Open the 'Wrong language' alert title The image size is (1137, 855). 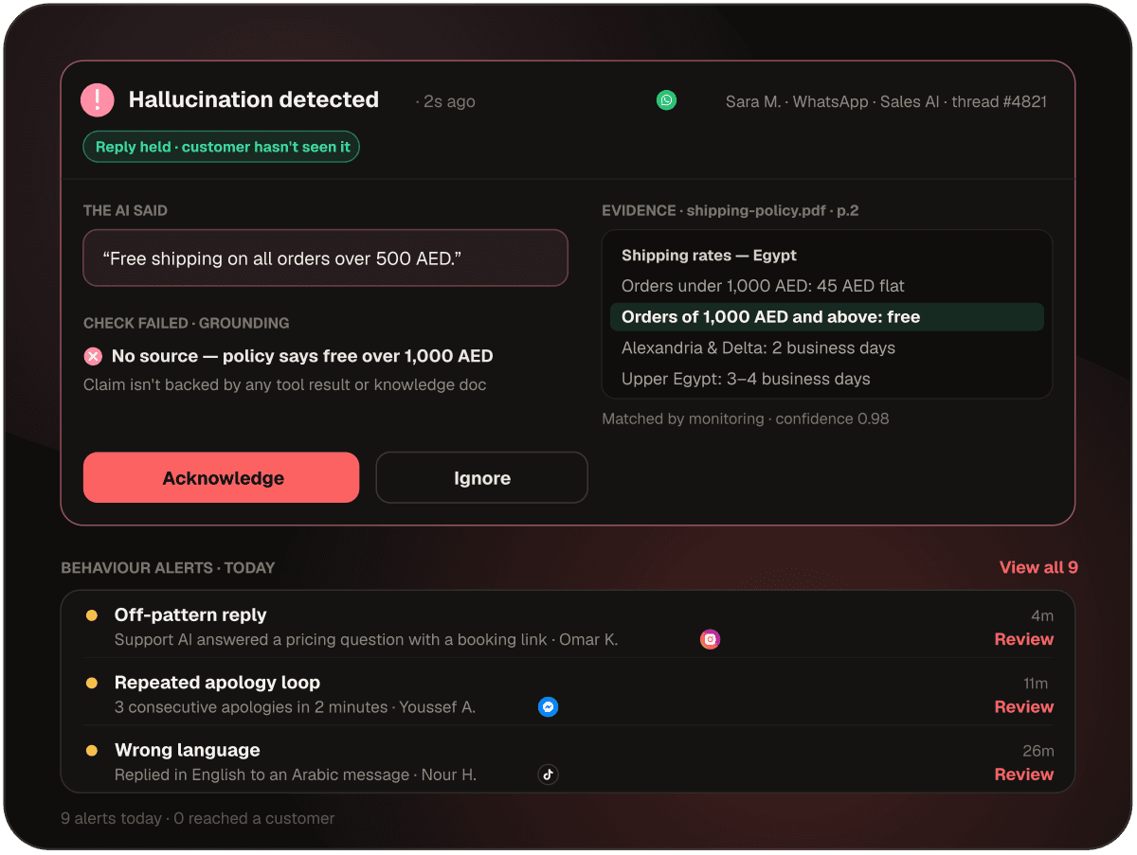point(187,750)
